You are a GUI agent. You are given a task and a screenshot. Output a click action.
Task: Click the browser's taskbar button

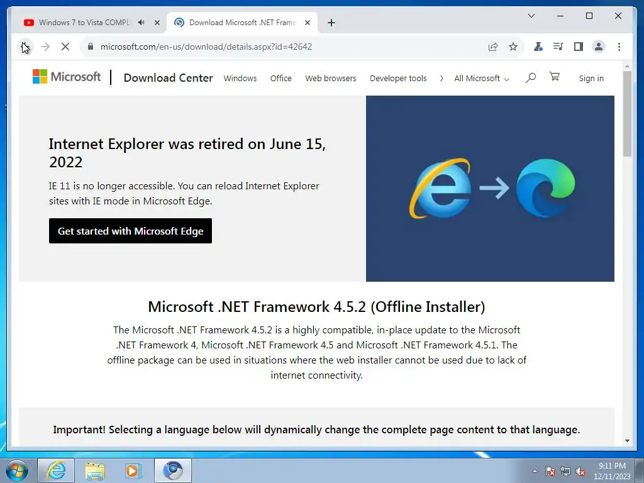(173, 470)
